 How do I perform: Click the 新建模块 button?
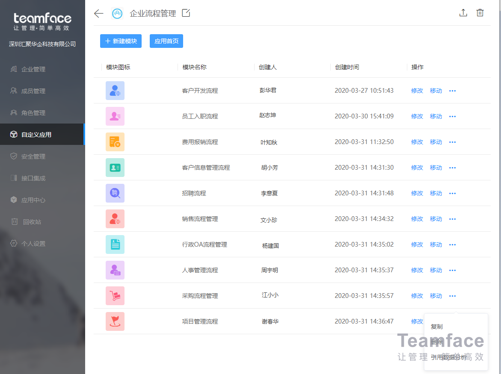(121, 41)
